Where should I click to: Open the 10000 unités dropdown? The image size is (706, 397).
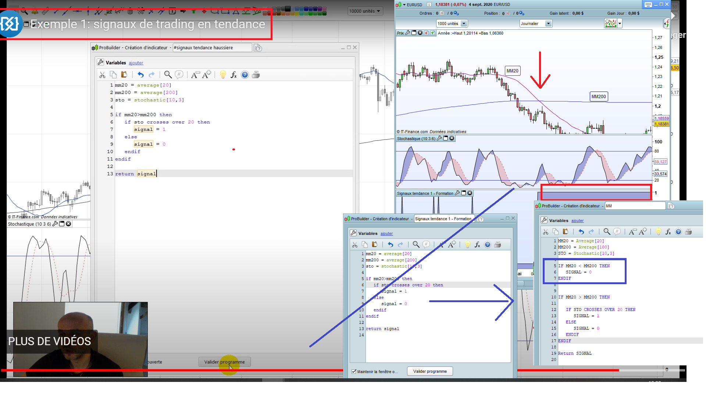pos(378,11)
